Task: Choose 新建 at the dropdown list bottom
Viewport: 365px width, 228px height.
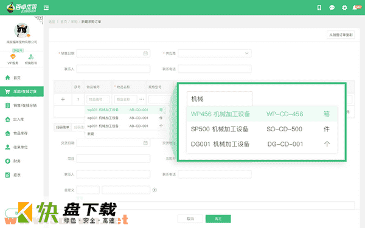Action: (91, 134)
